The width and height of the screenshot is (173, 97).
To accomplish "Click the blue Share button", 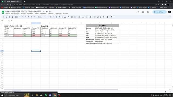I will click(x=159, y=12).
